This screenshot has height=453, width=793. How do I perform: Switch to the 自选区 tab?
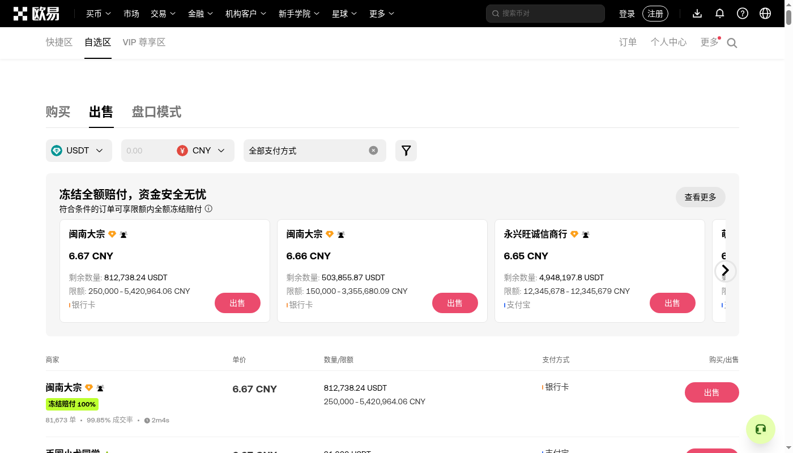(x=98, y=42)
